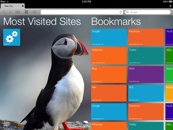
Task: Tap the 3:02 PM clock
Action: pos(86,2)
